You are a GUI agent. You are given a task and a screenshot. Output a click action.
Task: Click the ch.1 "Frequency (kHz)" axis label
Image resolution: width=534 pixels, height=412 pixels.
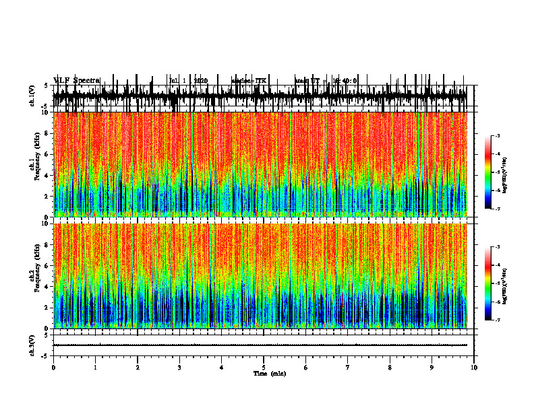point(37,156)
